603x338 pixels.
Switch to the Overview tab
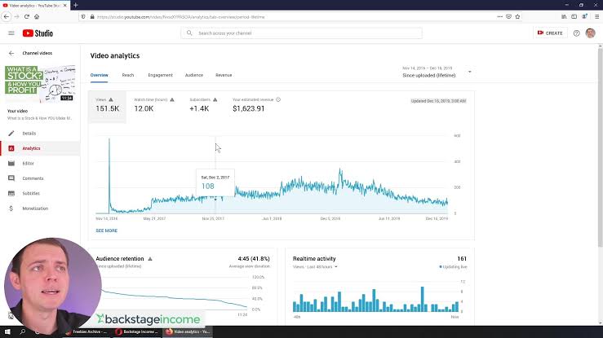coord(100,75)
